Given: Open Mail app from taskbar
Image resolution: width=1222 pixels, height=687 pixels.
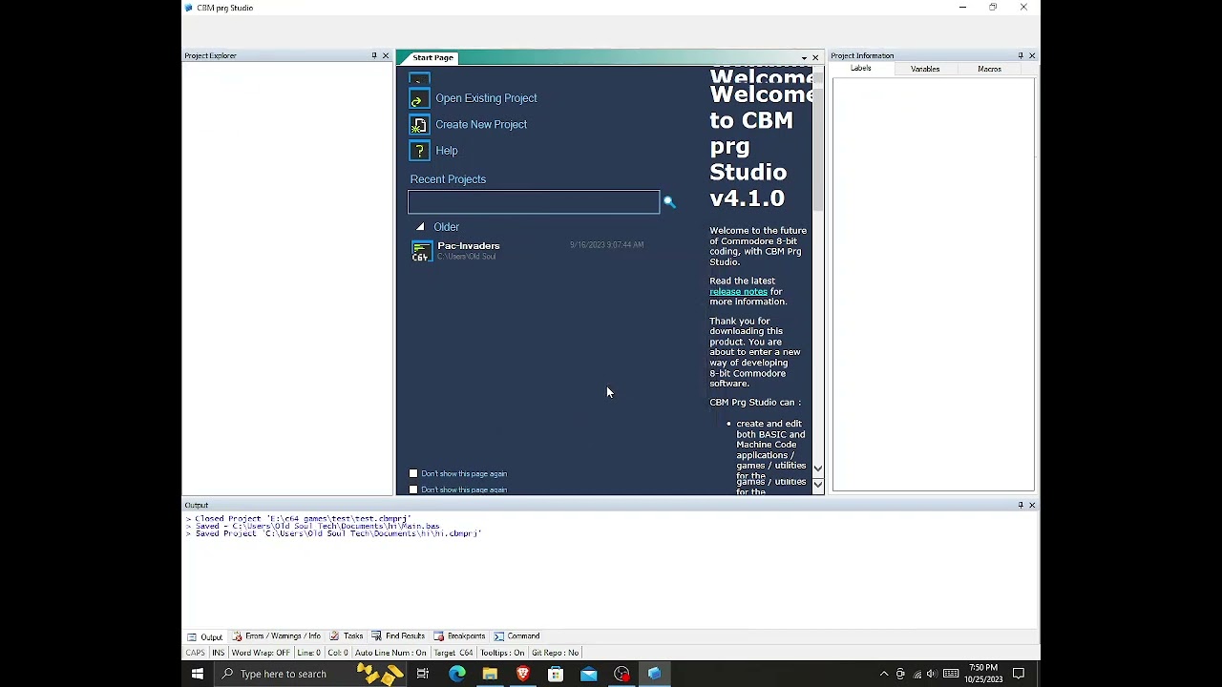Looking at the screenshot, I should [588, 674].
